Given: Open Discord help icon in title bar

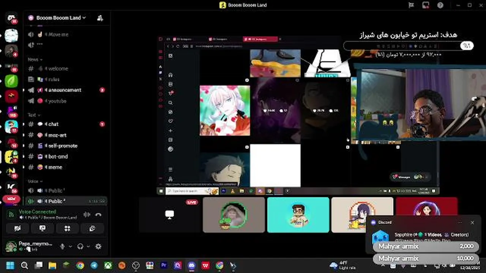Looking at the screenshot, I should click(x=440, y=5).
